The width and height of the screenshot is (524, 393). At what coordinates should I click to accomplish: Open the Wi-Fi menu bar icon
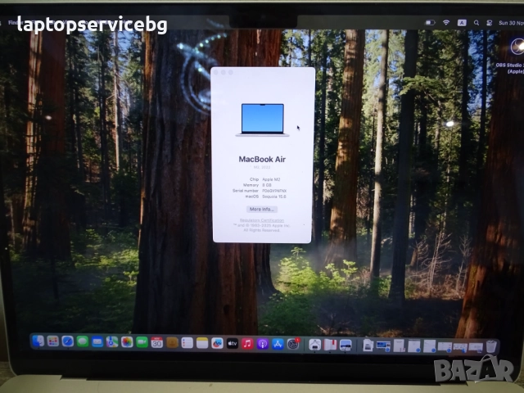pos(446,23)
